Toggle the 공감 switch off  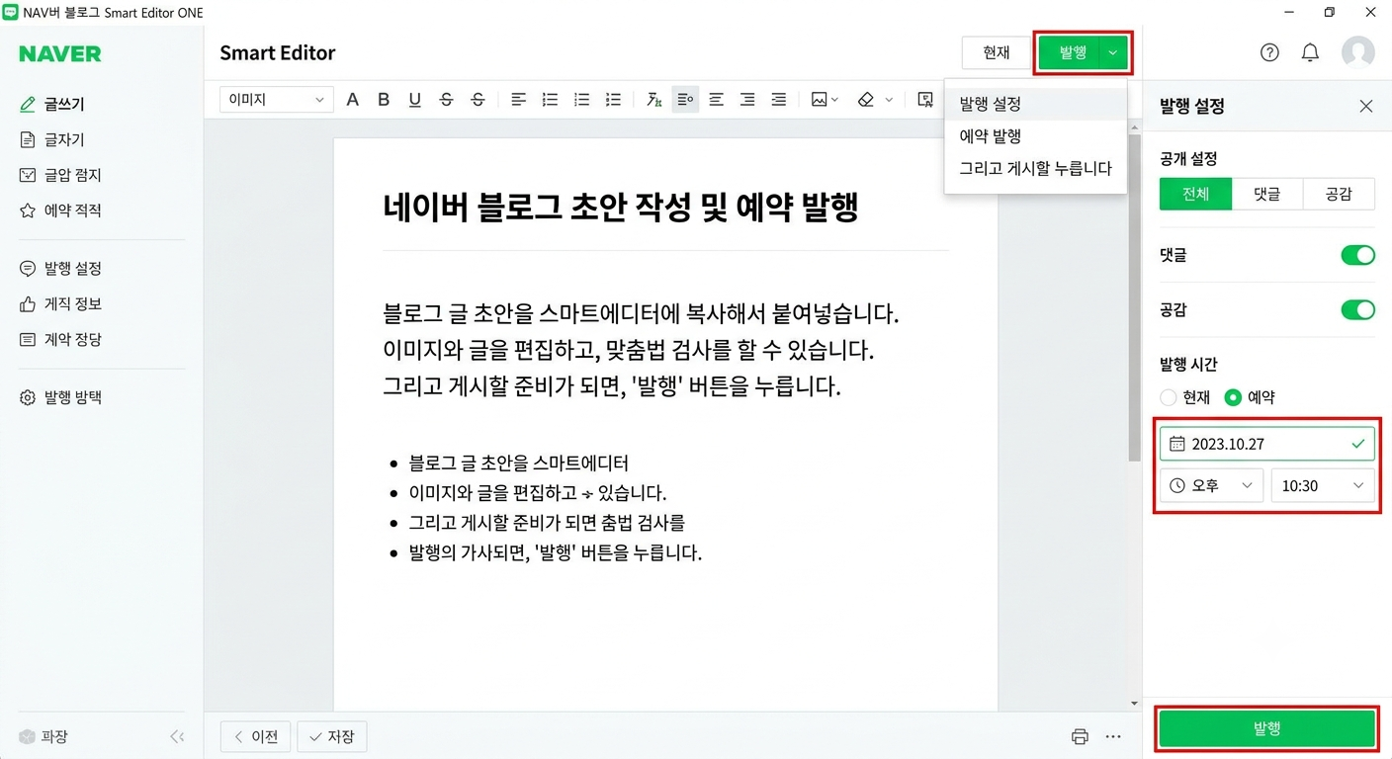1357,310
